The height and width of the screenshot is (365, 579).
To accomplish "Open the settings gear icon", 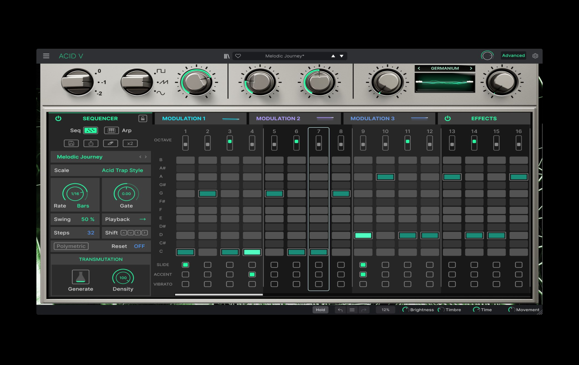I will click(535, 56).
